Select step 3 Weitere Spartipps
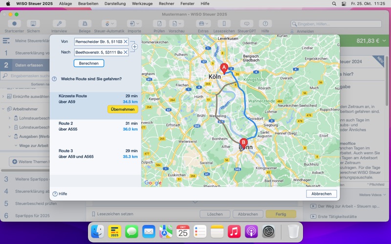 tap(25, 179)
